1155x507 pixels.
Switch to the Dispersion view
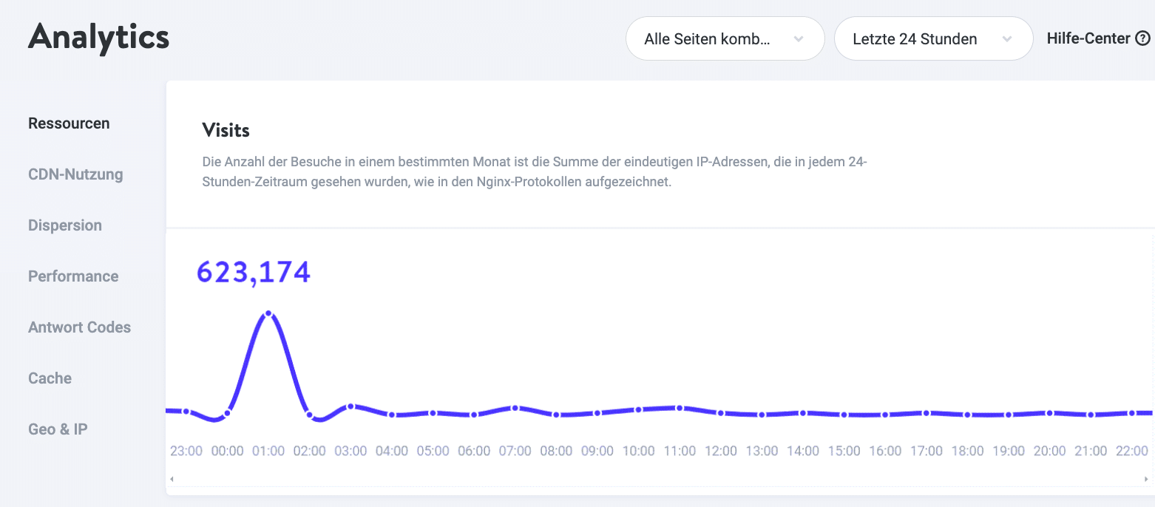point(65,225)
